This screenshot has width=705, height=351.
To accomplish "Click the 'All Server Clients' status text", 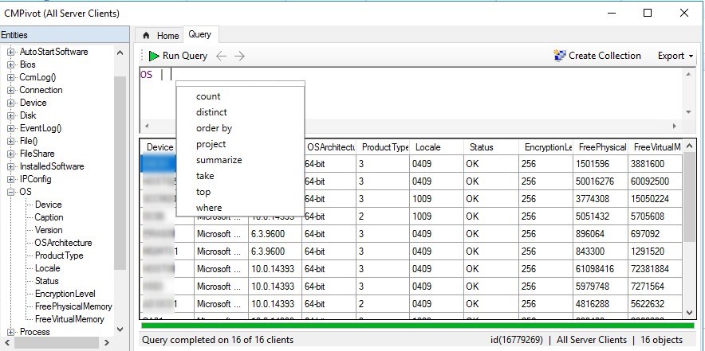I will point(591,340).
